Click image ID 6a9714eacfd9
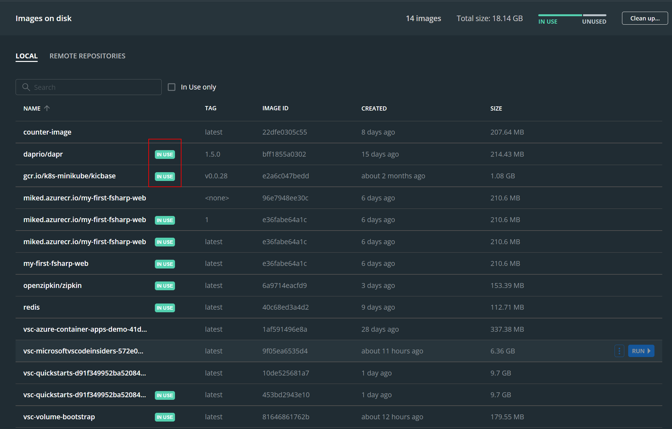Viewport: 672px width, 429px height. (x=284, y=285)
